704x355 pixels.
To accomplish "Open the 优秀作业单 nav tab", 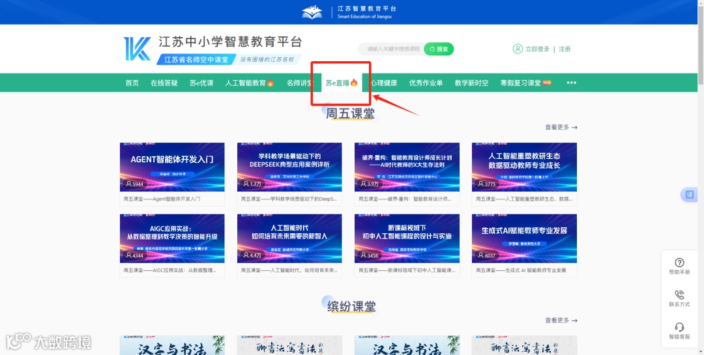I will [426, 83].
